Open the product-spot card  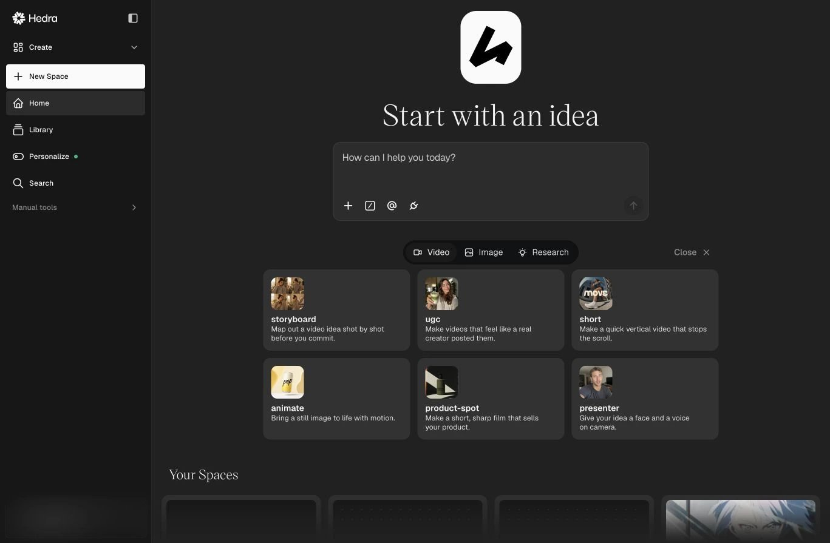[x=491, y=399]
